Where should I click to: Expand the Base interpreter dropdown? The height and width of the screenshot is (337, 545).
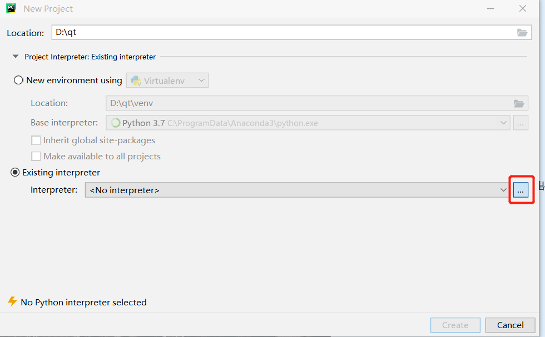click(503, 123)
